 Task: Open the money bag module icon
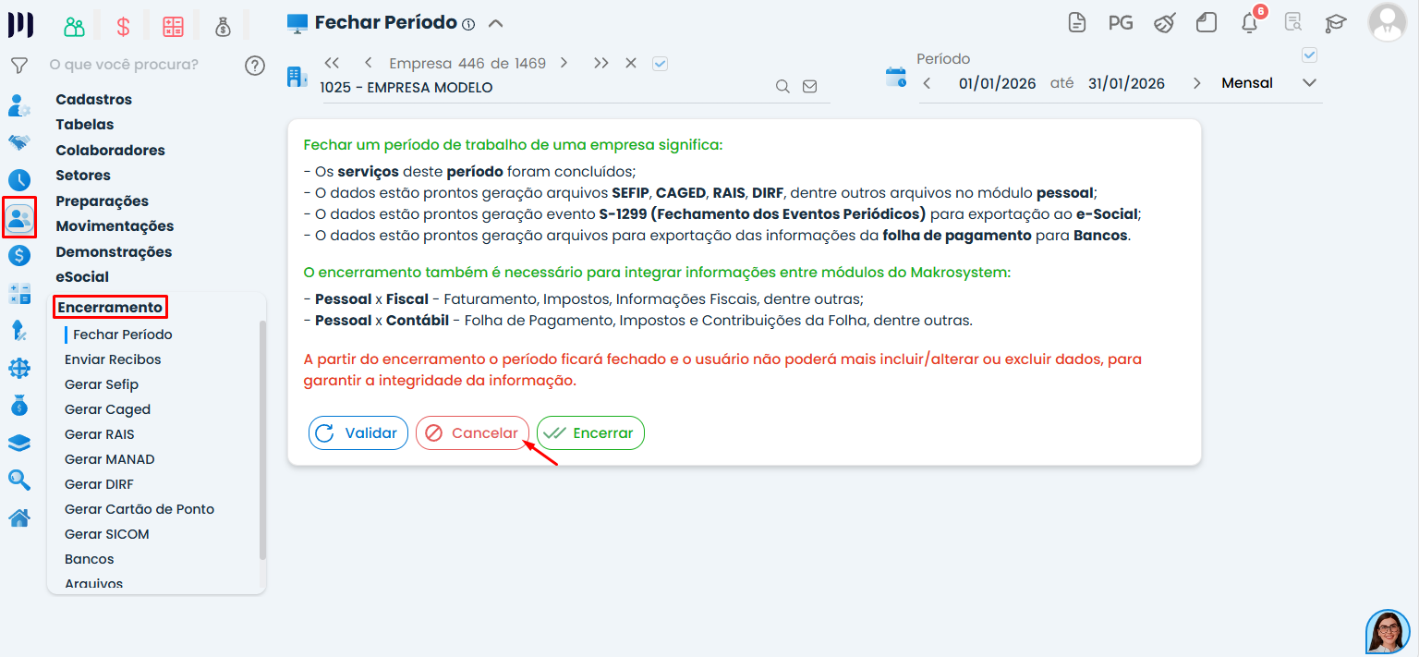coord(223,27)
